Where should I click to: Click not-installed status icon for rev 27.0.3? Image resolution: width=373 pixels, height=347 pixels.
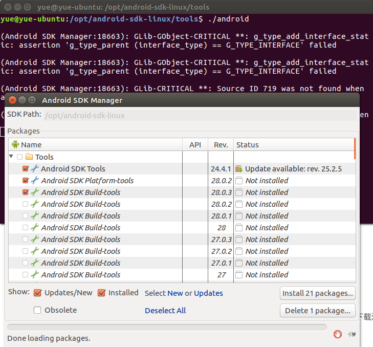[239, 240]
